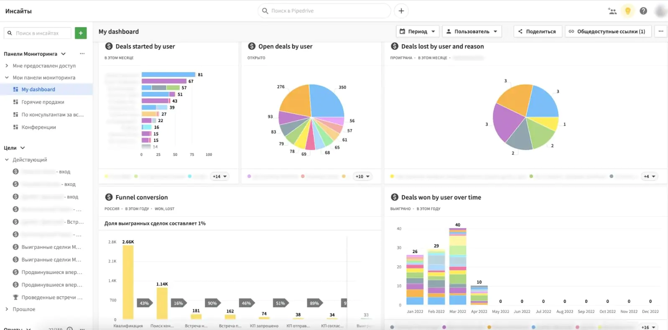Collapse the Панели Мониторинга section chevron
This screenshot has width=668, height=330.
pyautogui.click(x=64, y=54)
